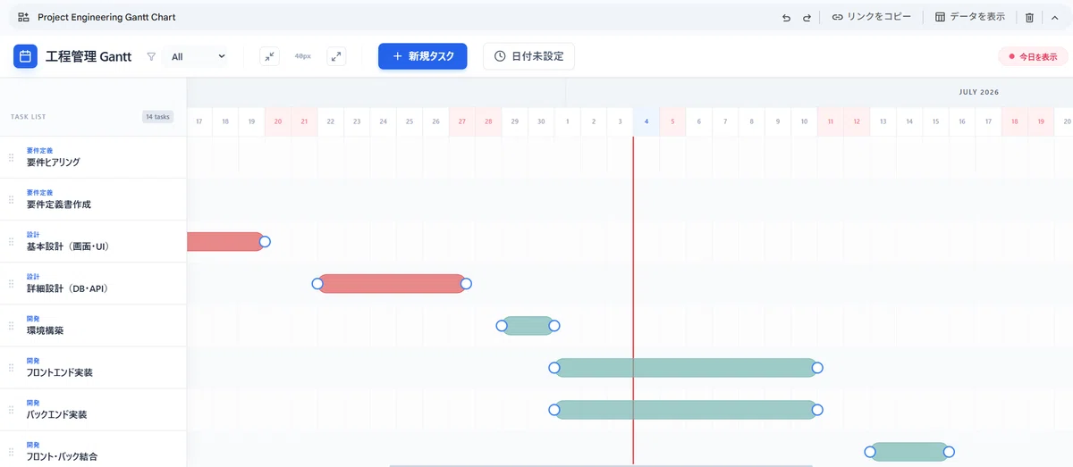Click the teal バックエンド実装 Gantt bar
Image resolution: width=1073 pixels, height=467 pixels.
[686, 410]
